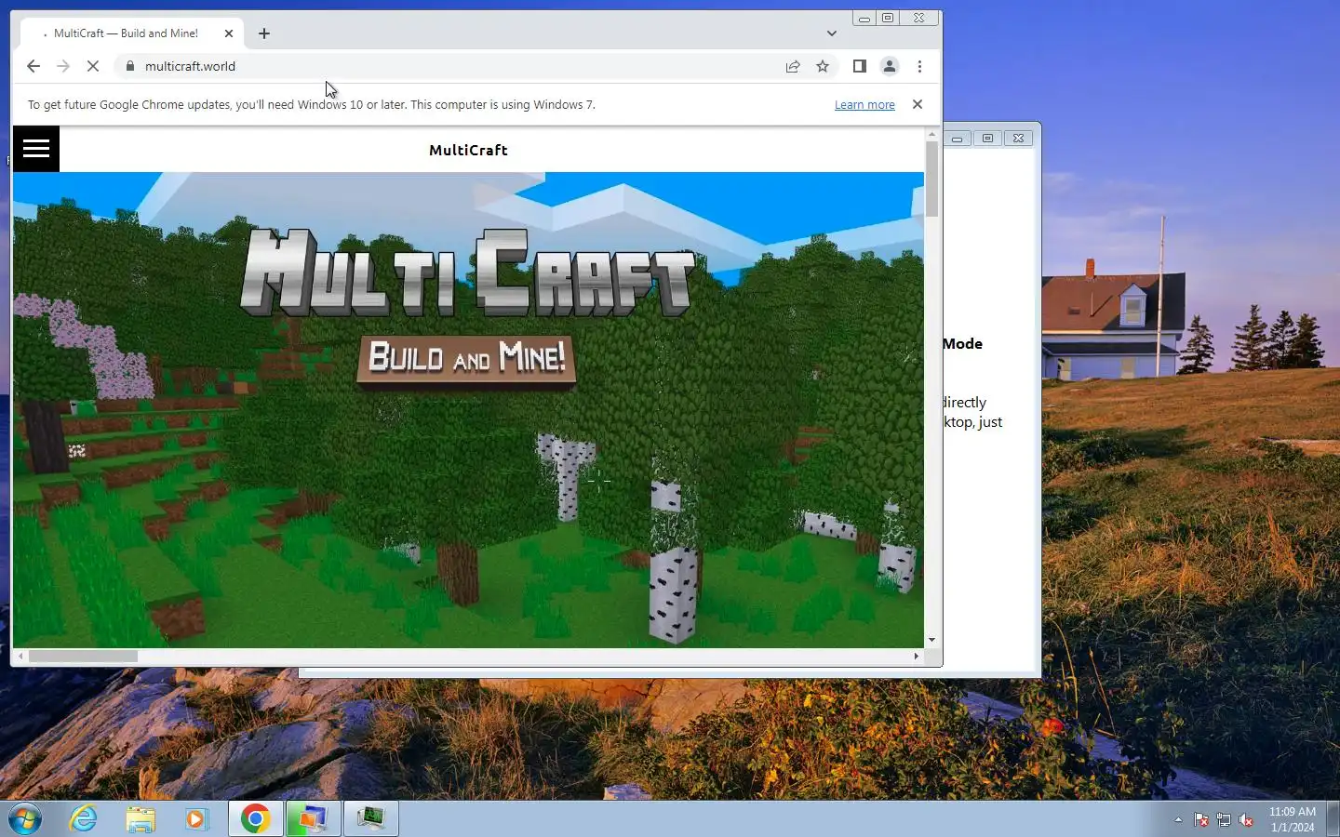
Task: Bookmark this tab with the star
Action: click(x=823, y=66)
